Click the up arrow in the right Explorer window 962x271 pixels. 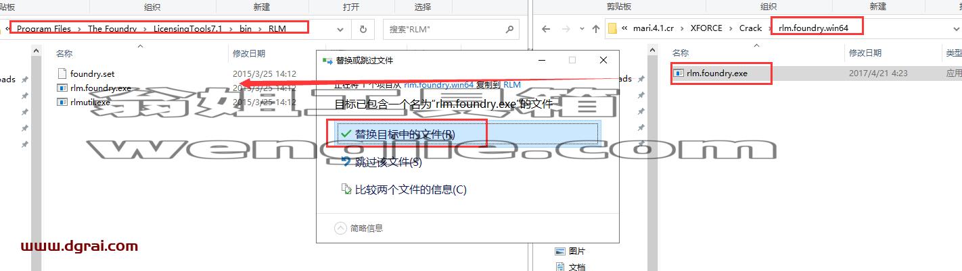(x=595, y=29)
